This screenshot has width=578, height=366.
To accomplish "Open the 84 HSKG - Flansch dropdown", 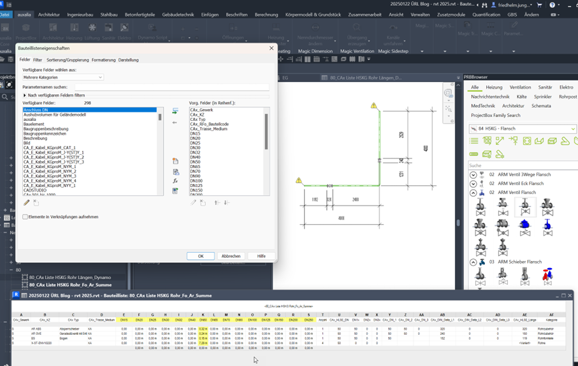I will coord(523,129).
